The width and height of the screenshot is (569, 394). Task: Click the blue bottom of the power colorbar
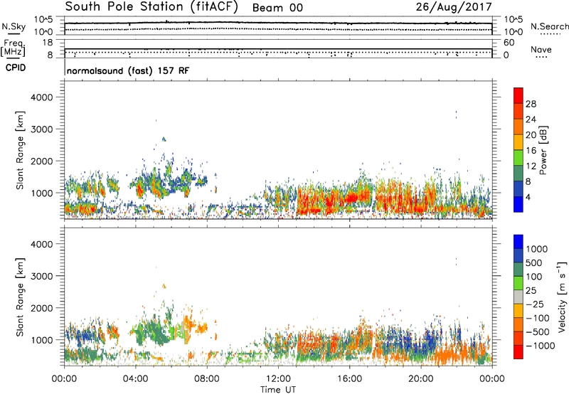pyautogui.click(x=519, y=204)
